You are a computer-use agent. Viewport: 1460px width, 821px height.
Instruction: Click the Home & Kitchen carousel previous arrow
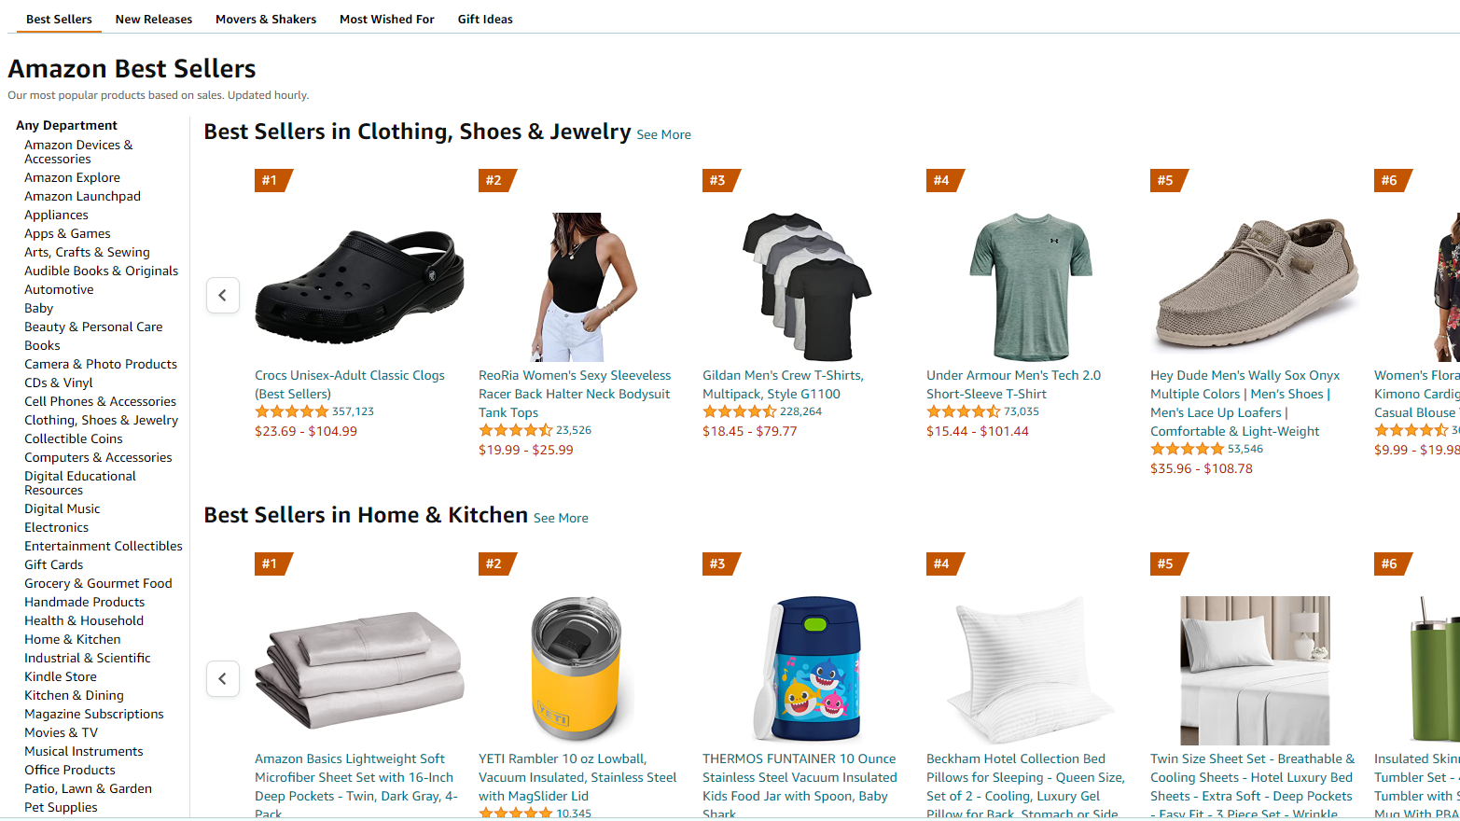coord(223,679)
